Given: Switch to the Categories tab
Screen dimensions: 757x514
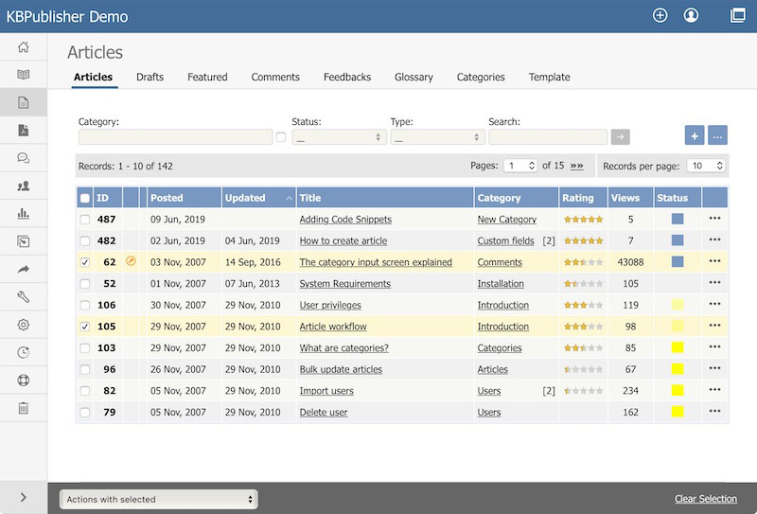Looking at the screenshot, I should [x=481, y=77].
